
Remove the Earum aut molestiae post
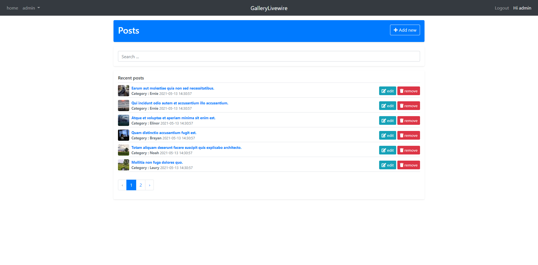tap(408, 91)
